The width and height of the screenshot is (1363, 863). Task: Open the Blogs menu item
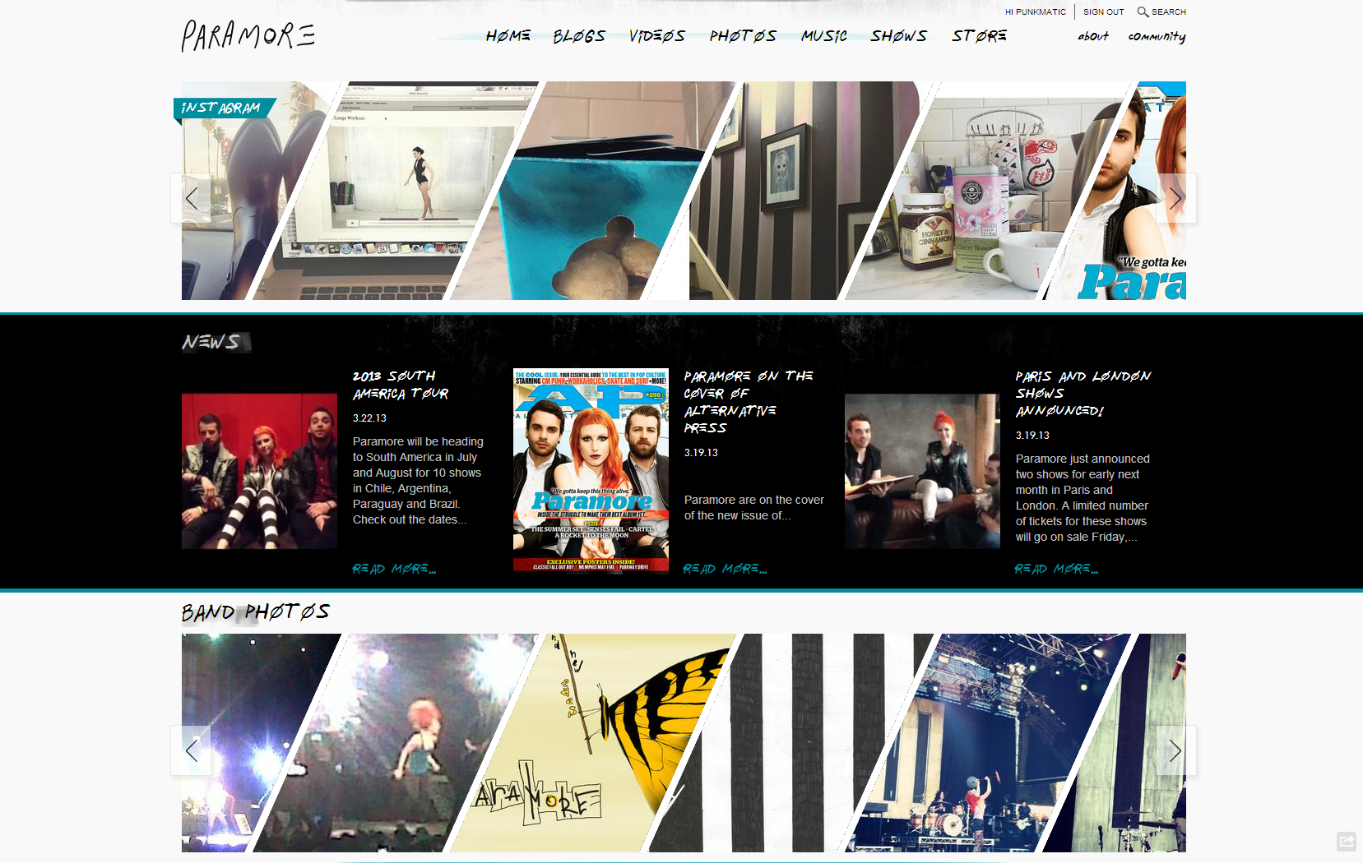click(579, 36)
